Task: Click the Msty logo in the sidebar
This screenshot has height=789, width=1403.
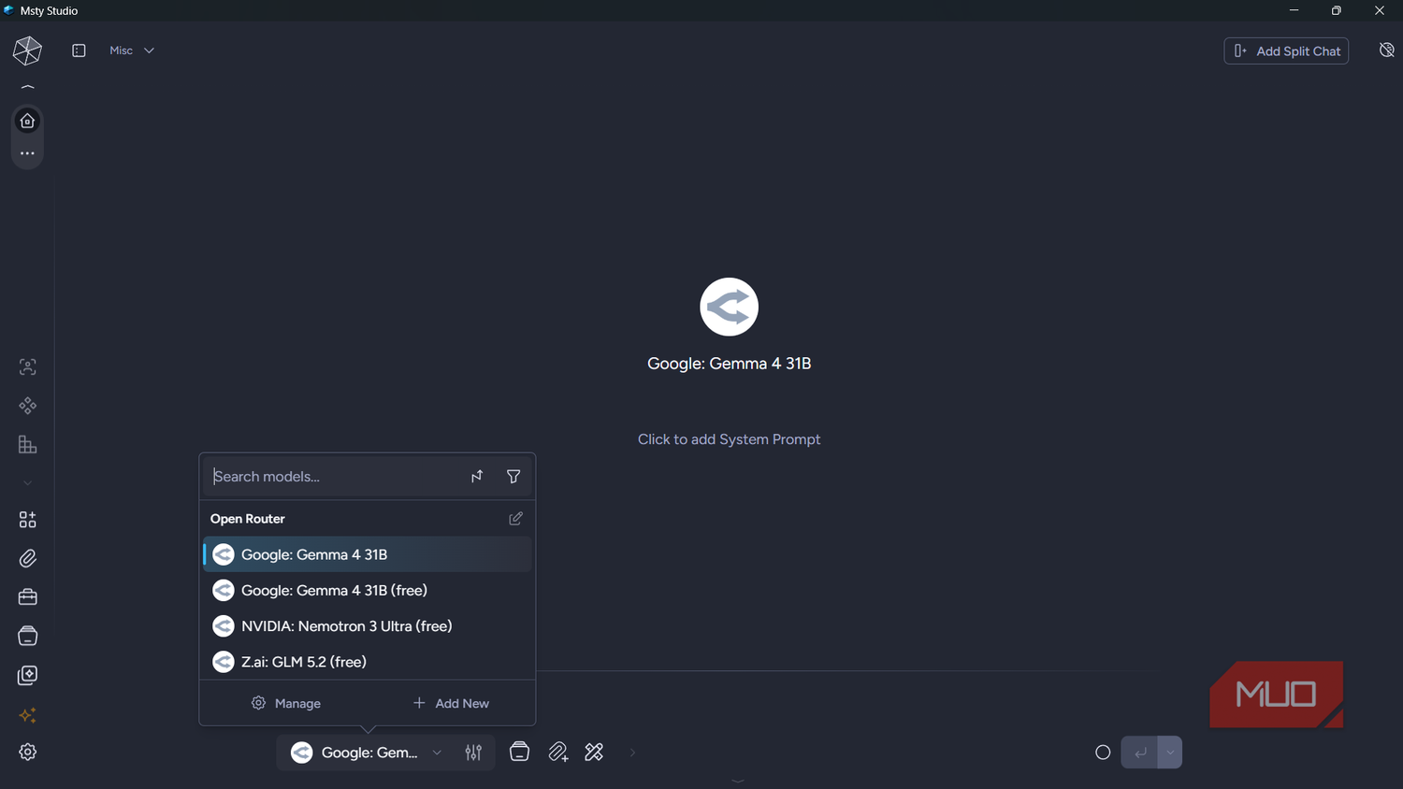Action: 27,50
